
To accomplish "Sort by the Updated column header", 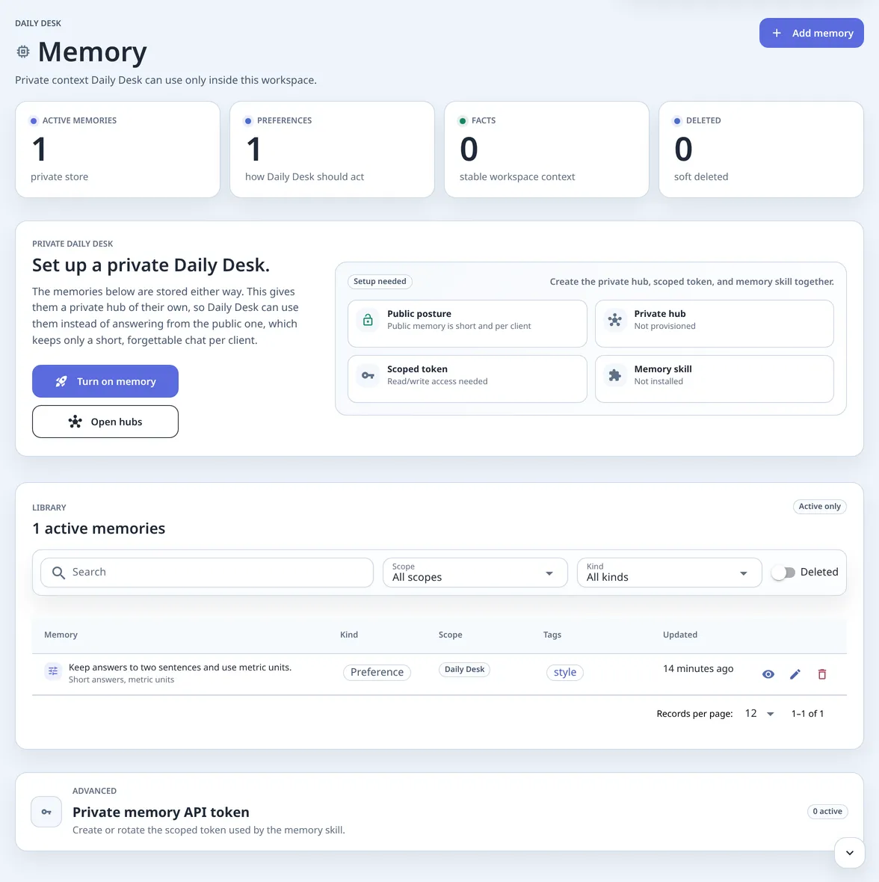I will [x=680, y=635].
